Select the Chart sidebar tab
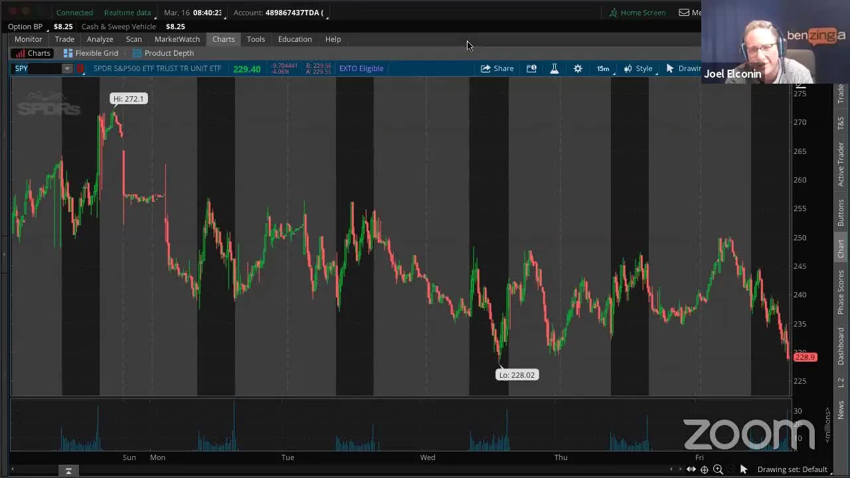 pyautogui.click(x=841, y=249)
